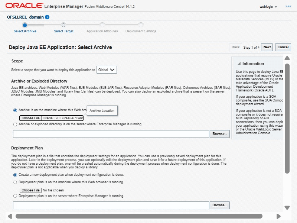
Task: Click the Application Attributes step circle
Action: 102,25
